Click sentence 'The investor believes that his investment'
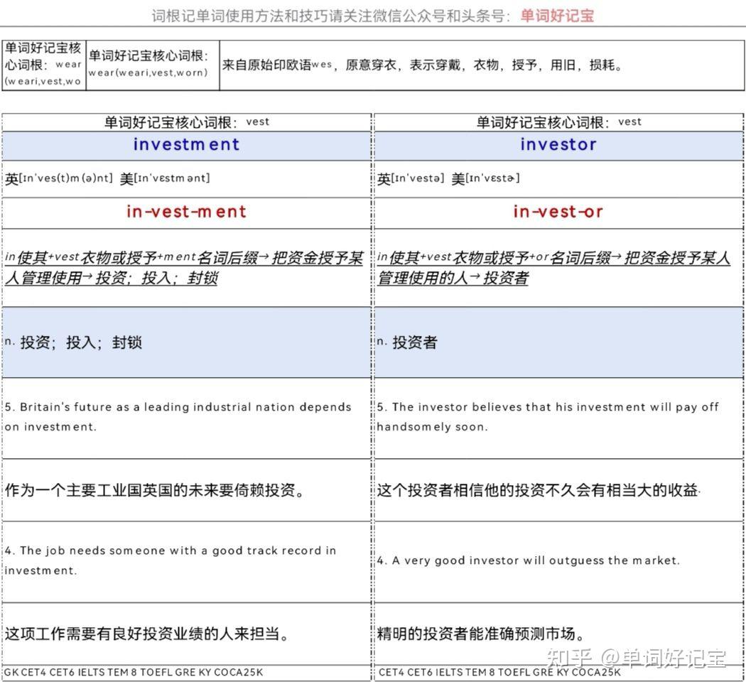Viewport: 746px width, 689px height. coord(548,416)
